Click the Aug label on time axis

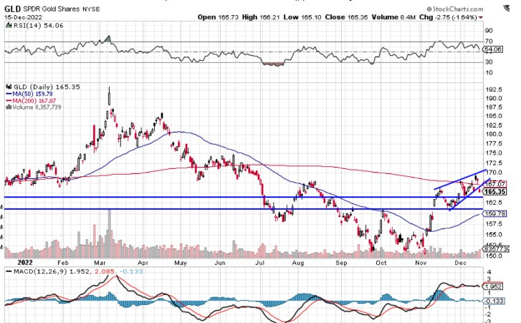[298, 263]
